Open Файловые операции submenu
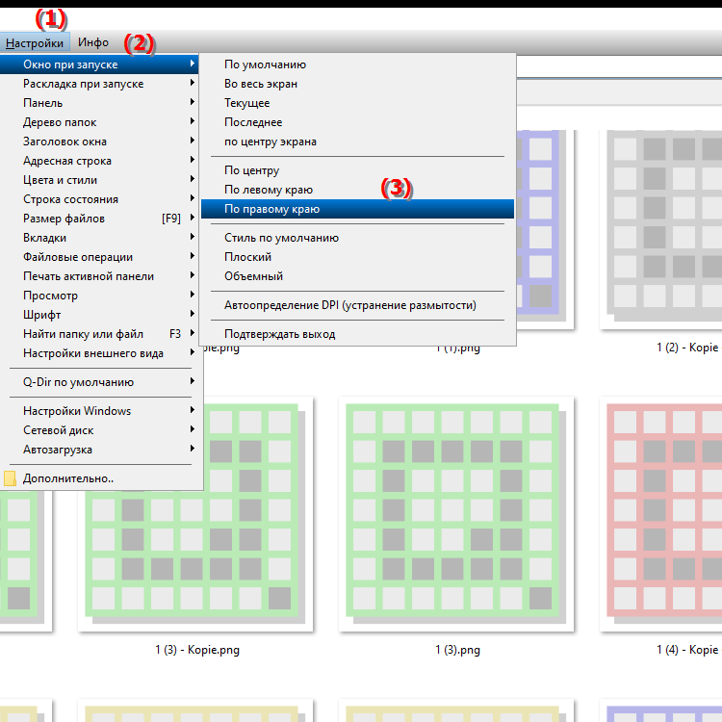This screenshot has width=722, height=722. click(x=99, y=257)
